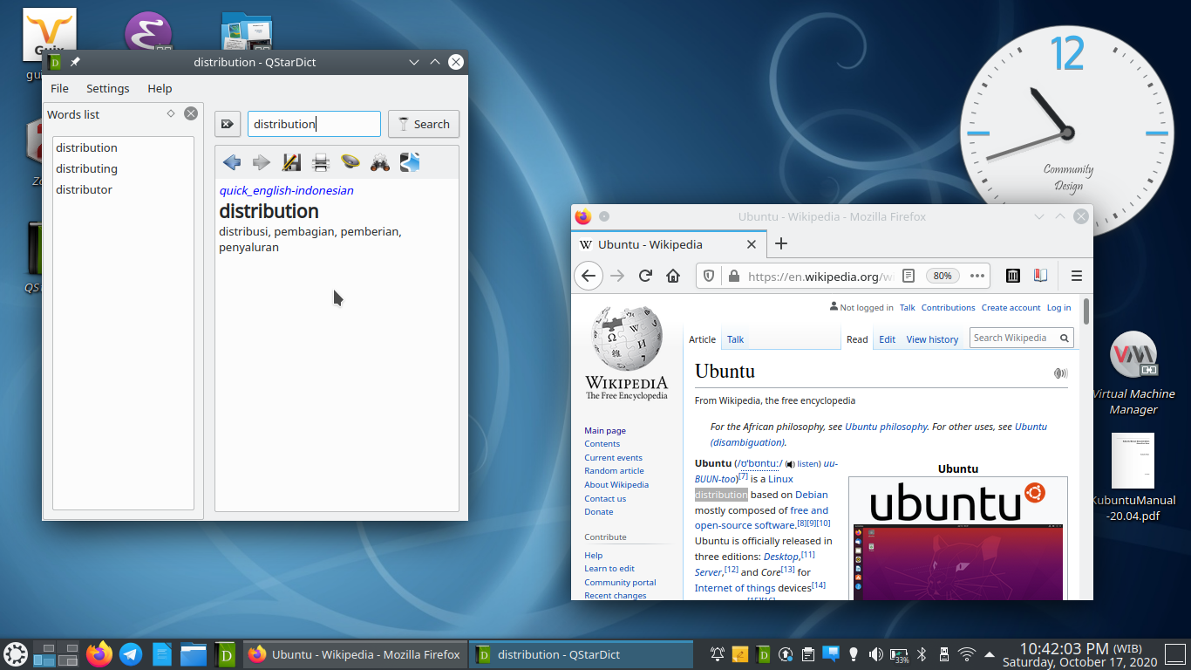Image resolution: width=1191 pixels, height=670 pixels.
Task: Open a new Firefox tab
Action: [x=781, y=243]
